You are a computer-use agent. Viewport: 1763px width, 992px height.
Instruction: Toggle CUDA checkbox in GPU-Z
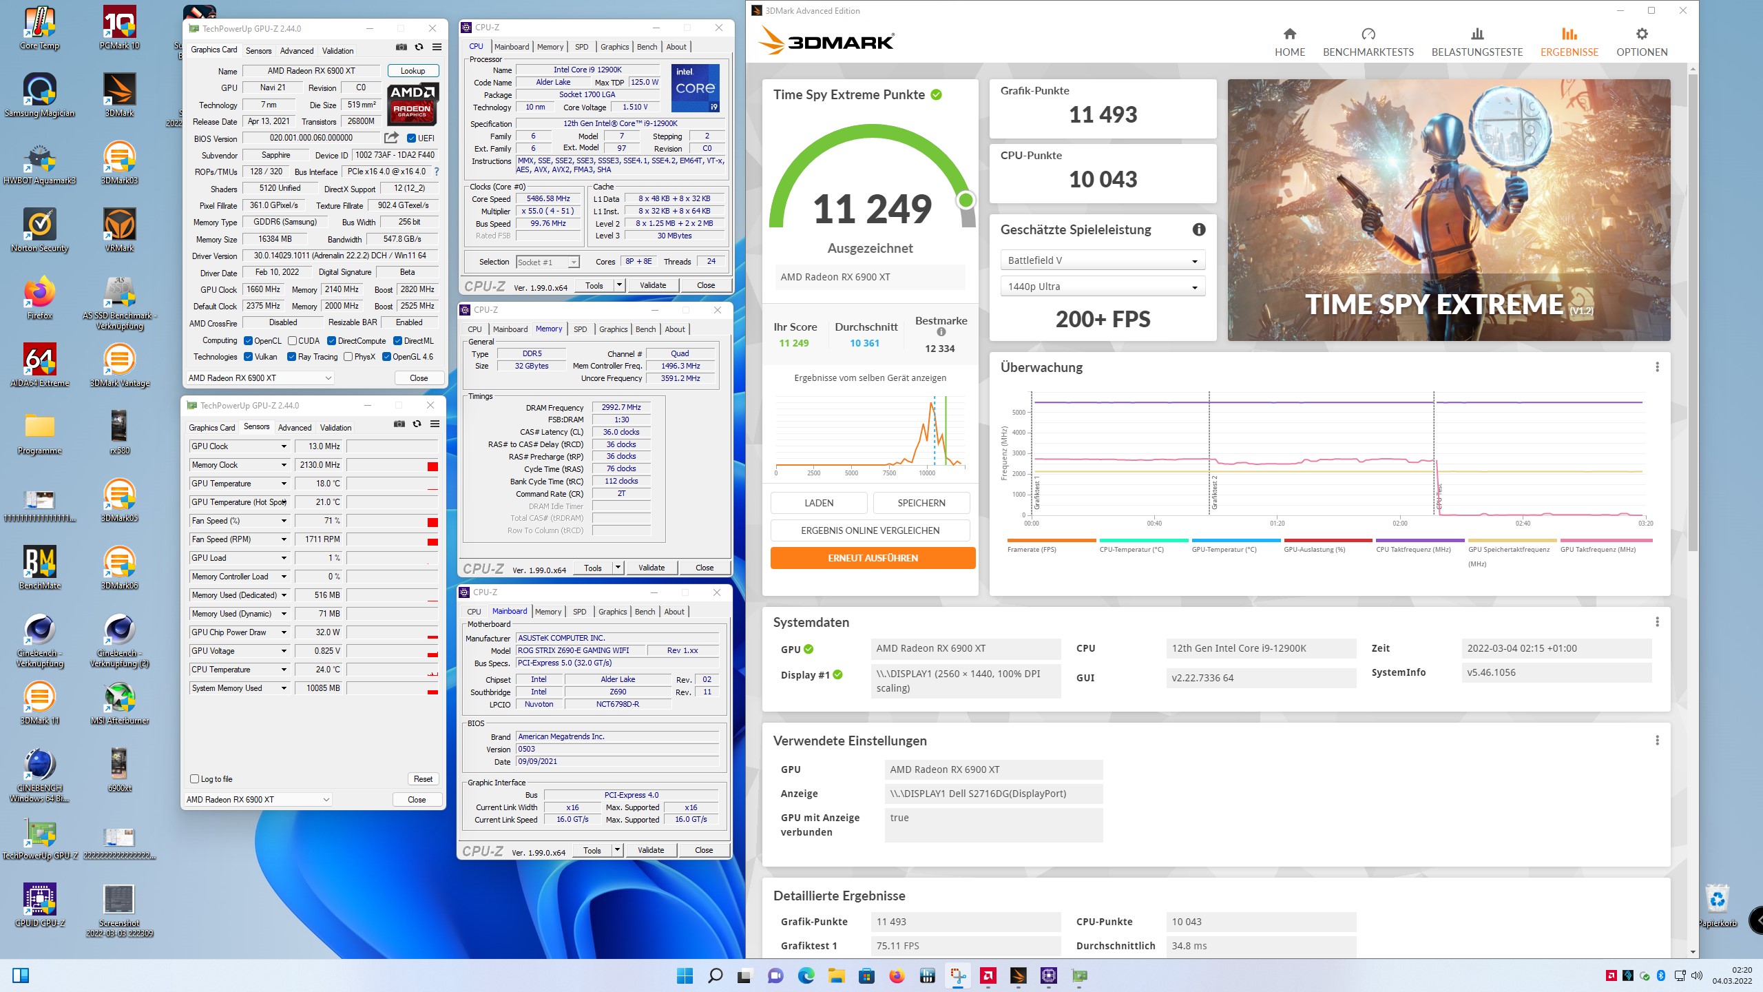[292, 341]
